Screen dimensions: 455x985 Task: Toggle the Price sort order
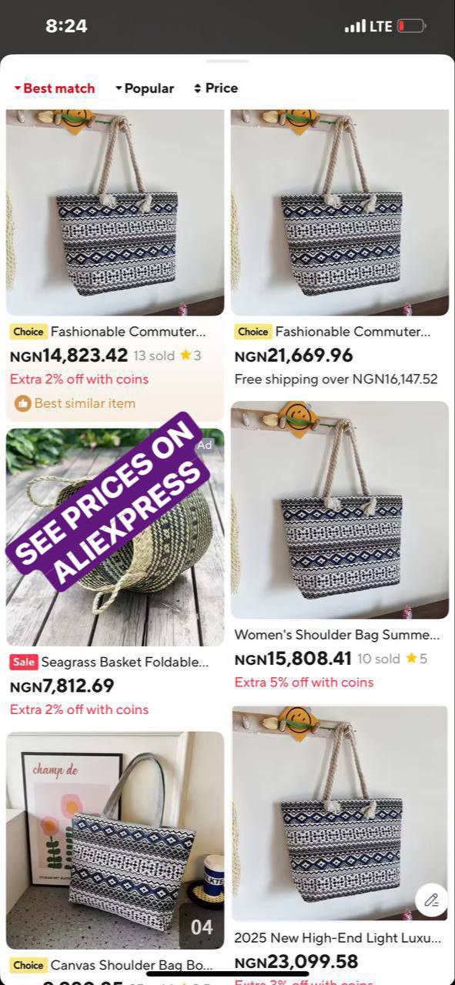(x=216, y=88)
